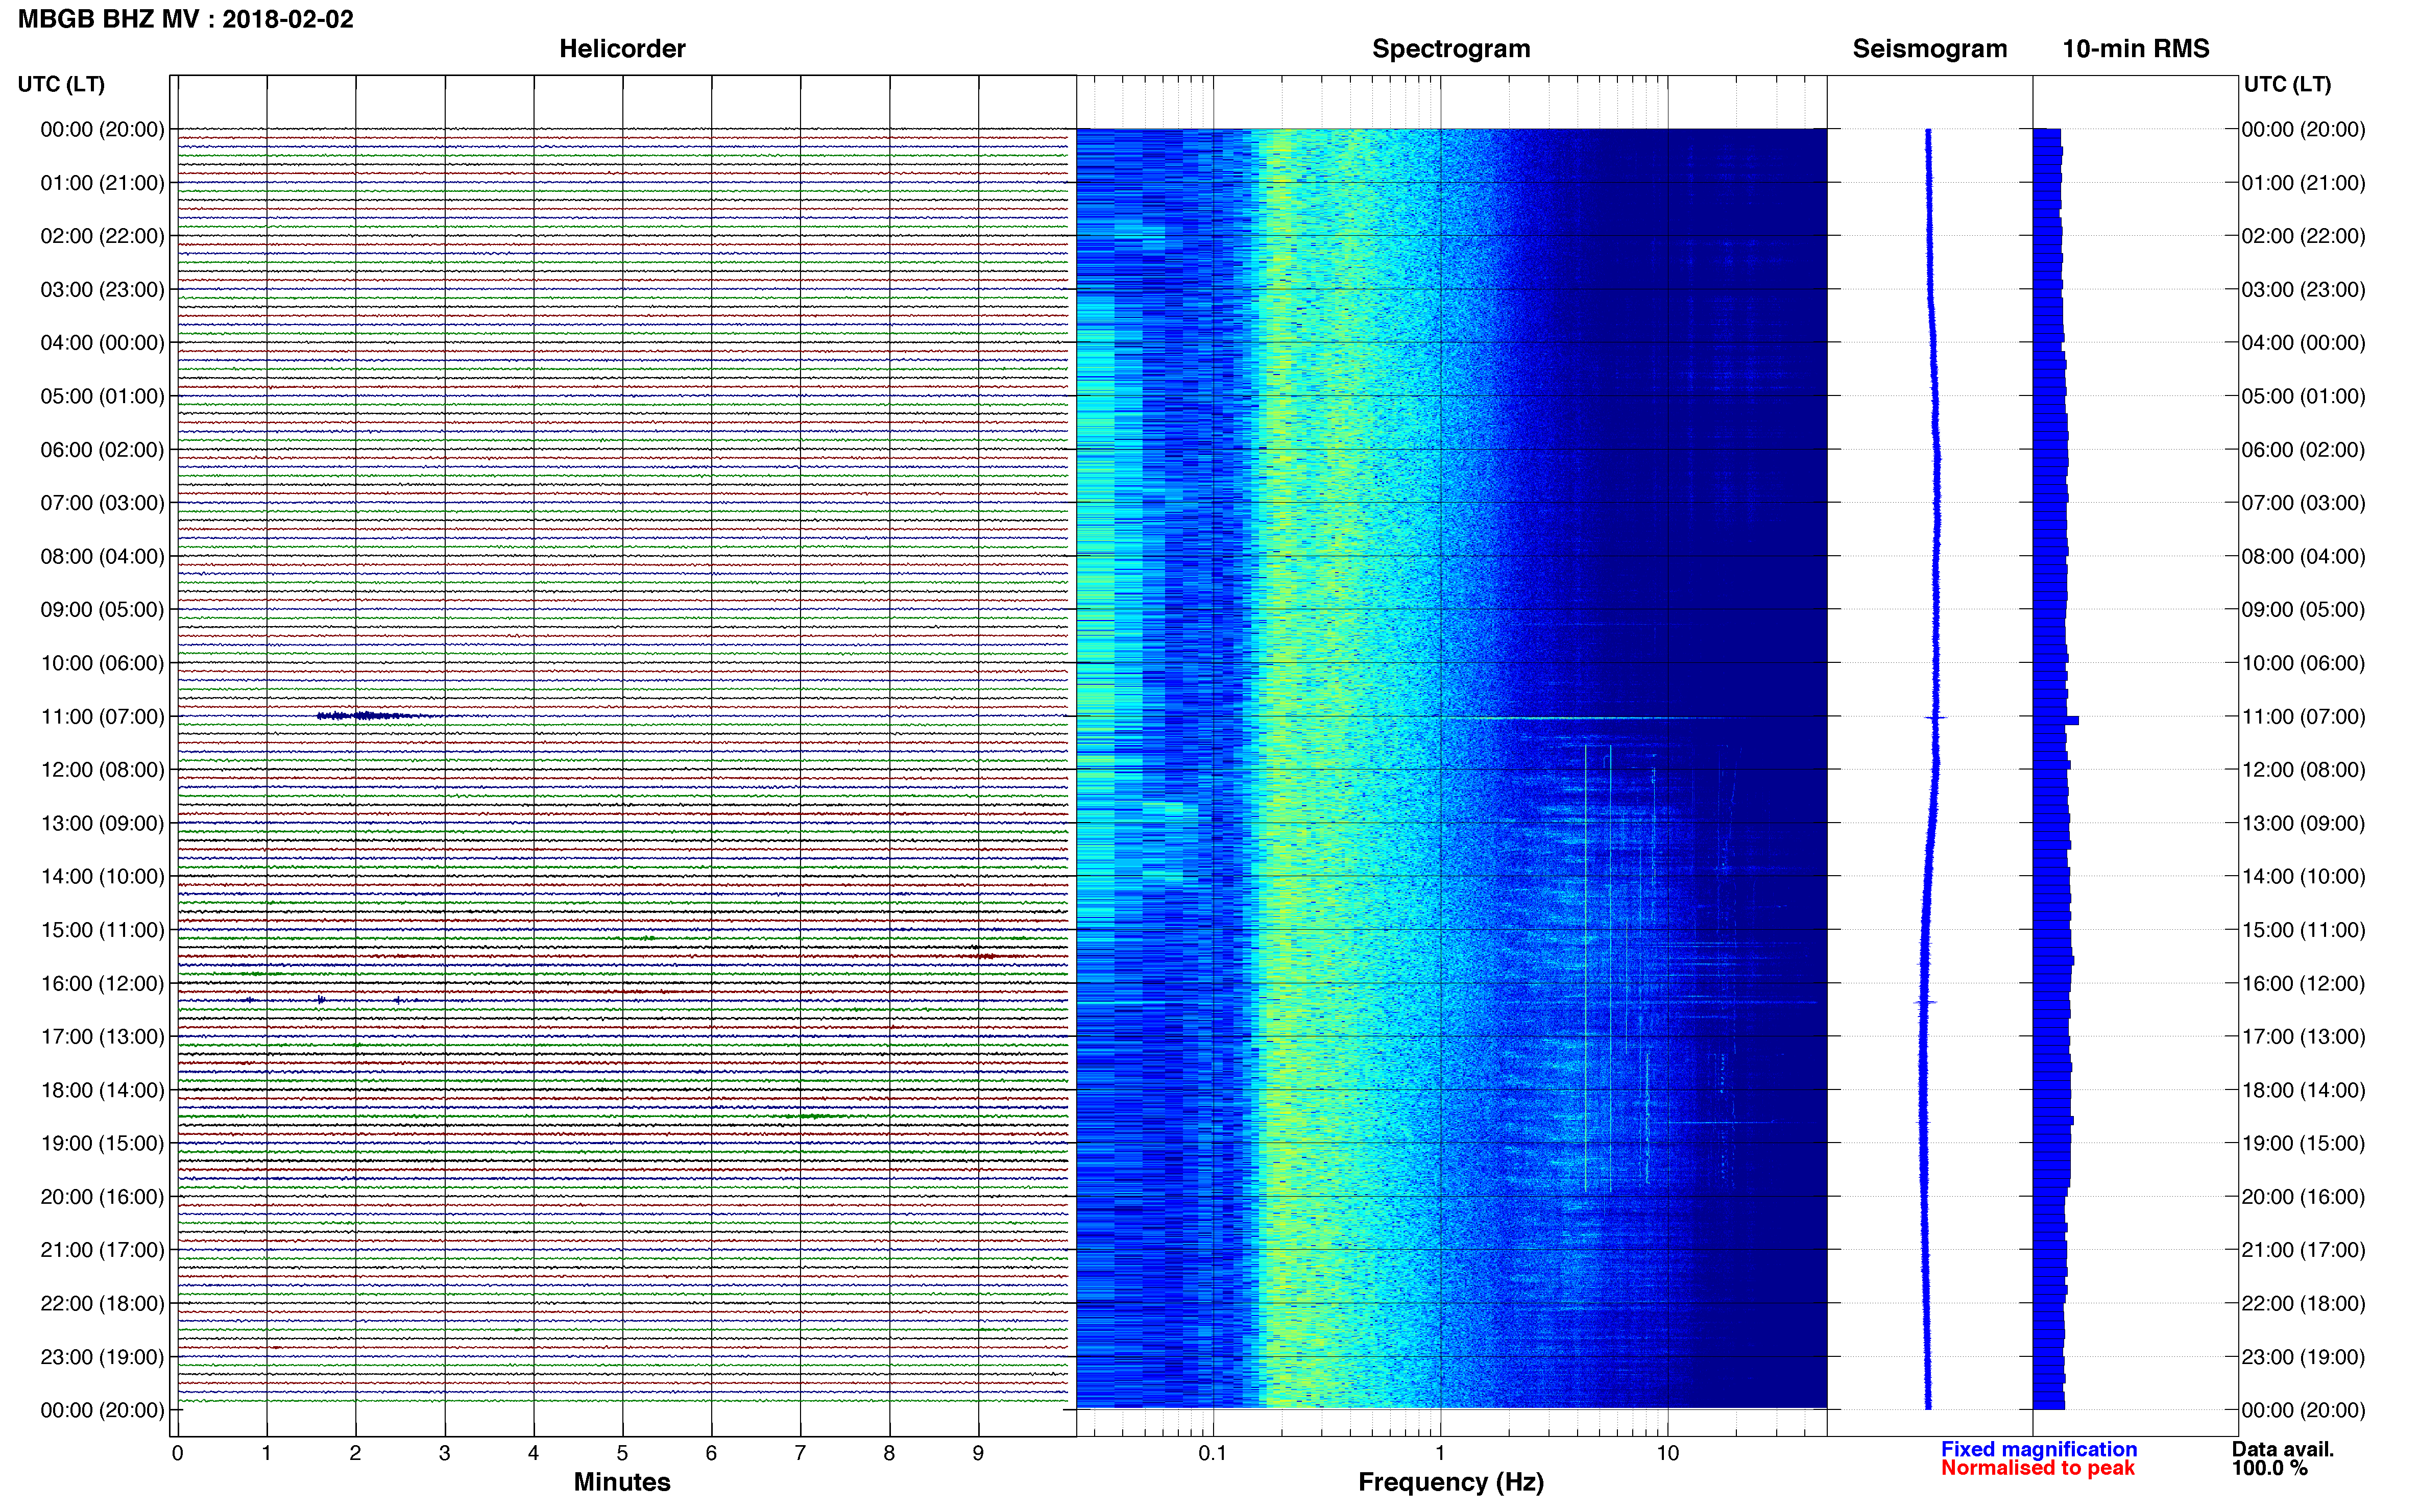Click tick "6" on the Minutes axis
The height and width of the screenshot is (1512, 2420).
[711, 1453]
